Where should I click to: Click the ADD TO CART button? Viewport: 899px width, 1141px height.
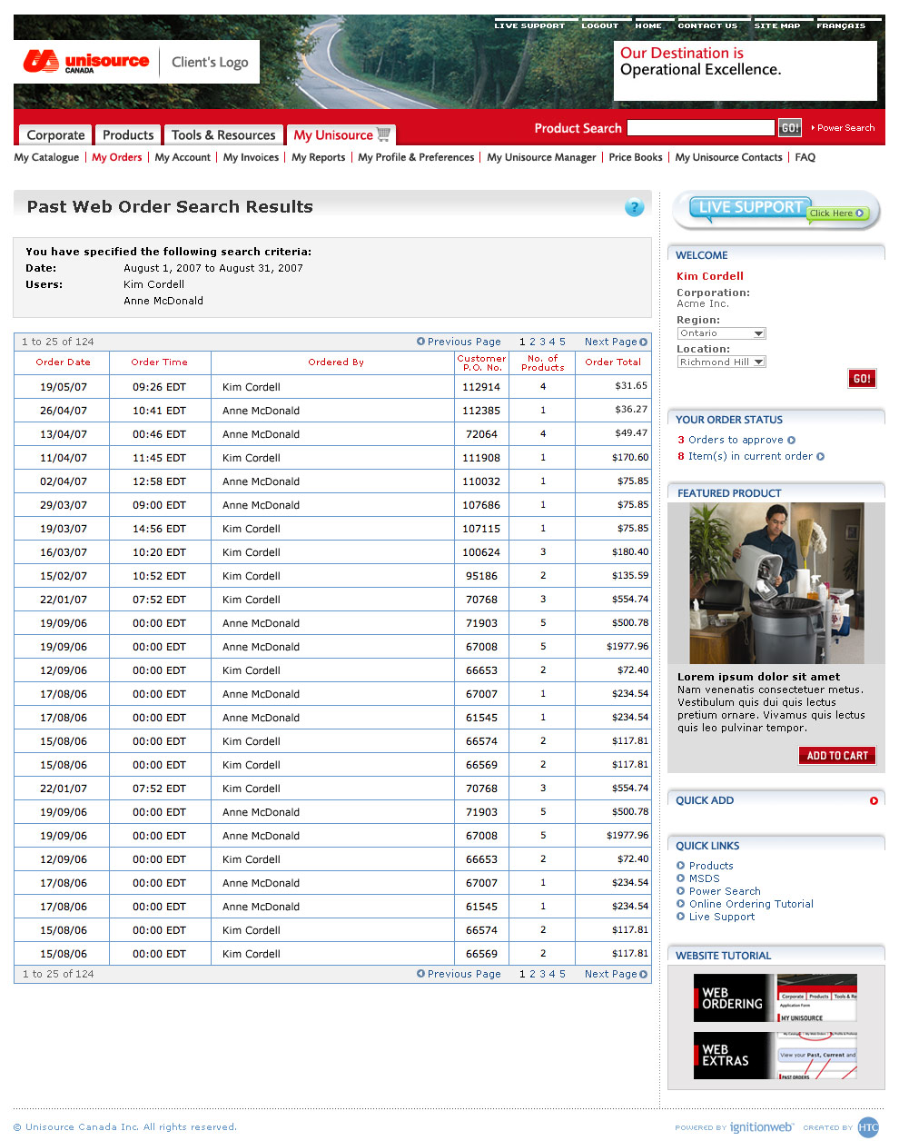coord(836,756)
